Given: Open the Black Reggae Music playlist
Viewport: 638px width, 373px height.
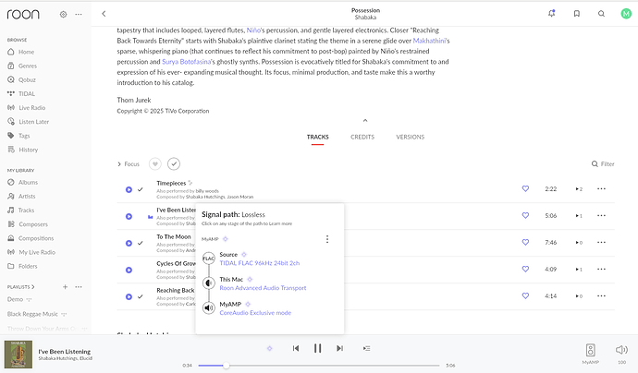Looking at the screenshot, I should pos(32,314).
